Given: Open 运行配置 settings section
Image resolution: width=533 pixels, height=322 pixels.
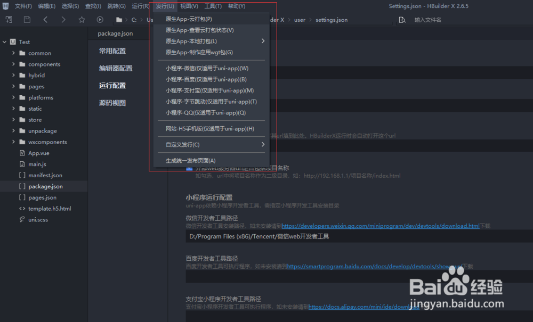Looking at the screenshot, I should point(112,86).
